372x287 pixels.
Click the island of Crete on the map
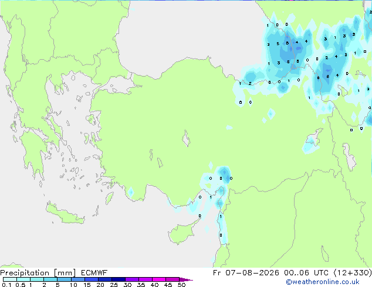tap(64, 213)
